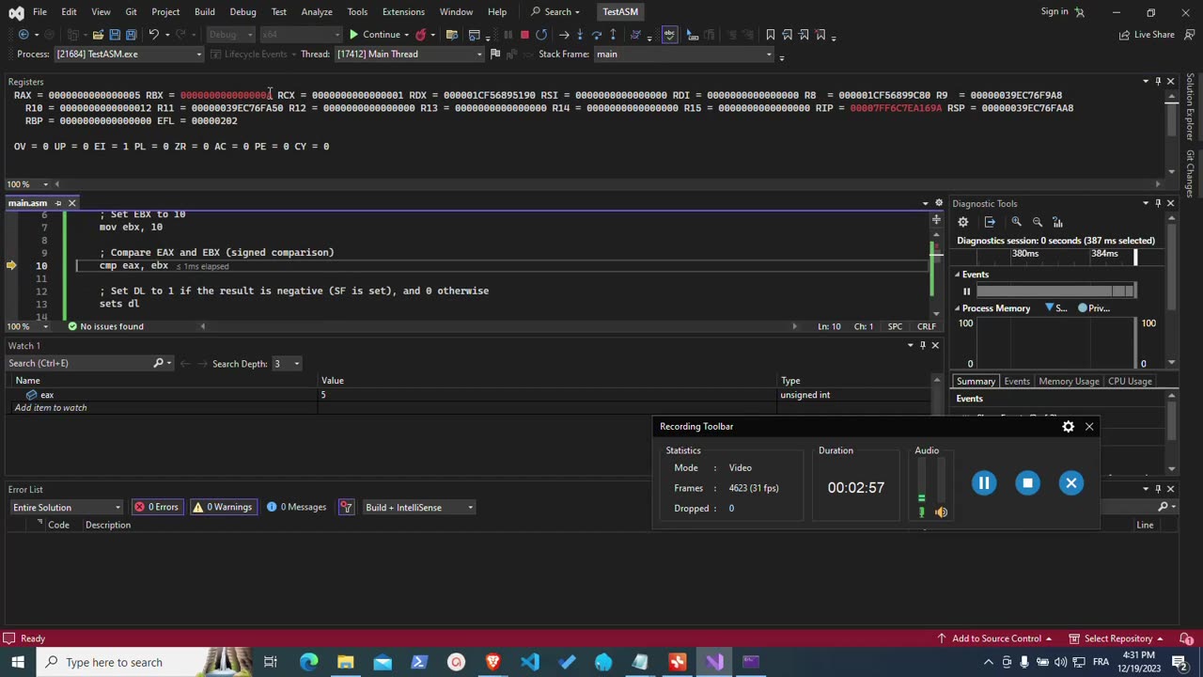This screenshot has height=677, width=1203.
Task: Click the green Continue debugging button
Action: pyautogui.click(x=375, y=35)
